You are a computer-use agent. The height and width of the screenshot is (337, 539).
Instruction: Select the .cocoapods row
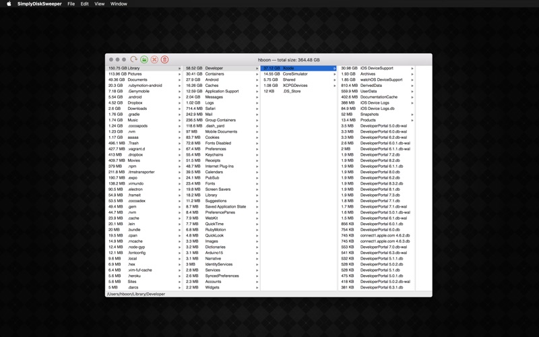pyautogui.click(x=144, y=126)
